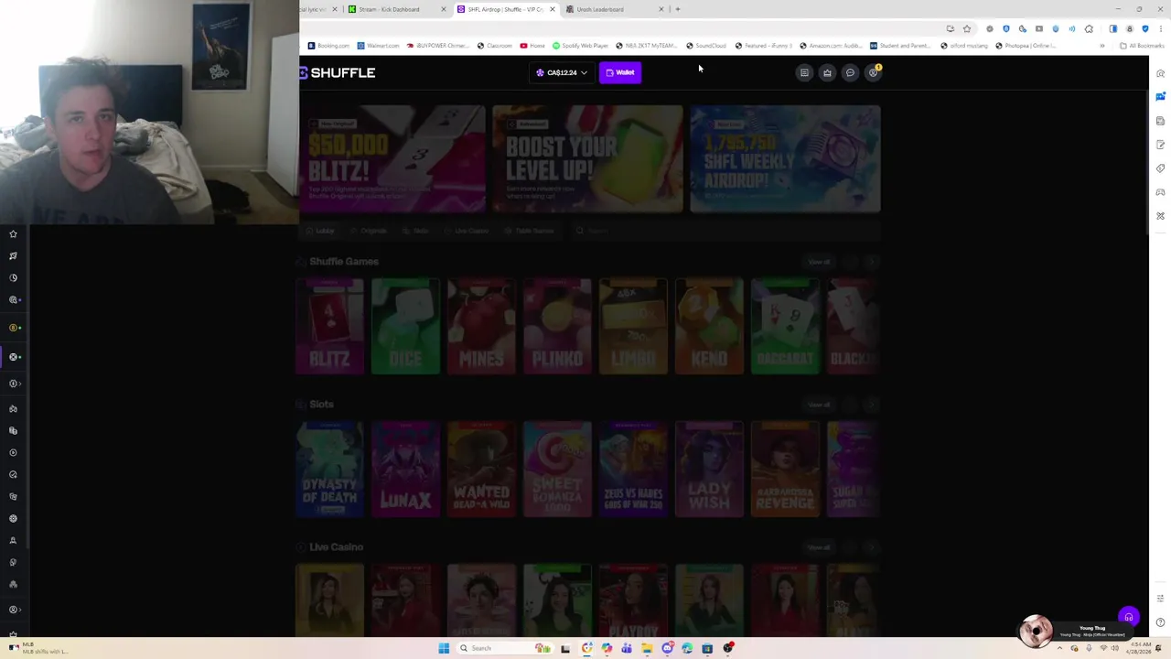The height and width of the screenshot is (659, 1171).
Task: Open the Blitz game tile
Action: (x=329, y=327)
